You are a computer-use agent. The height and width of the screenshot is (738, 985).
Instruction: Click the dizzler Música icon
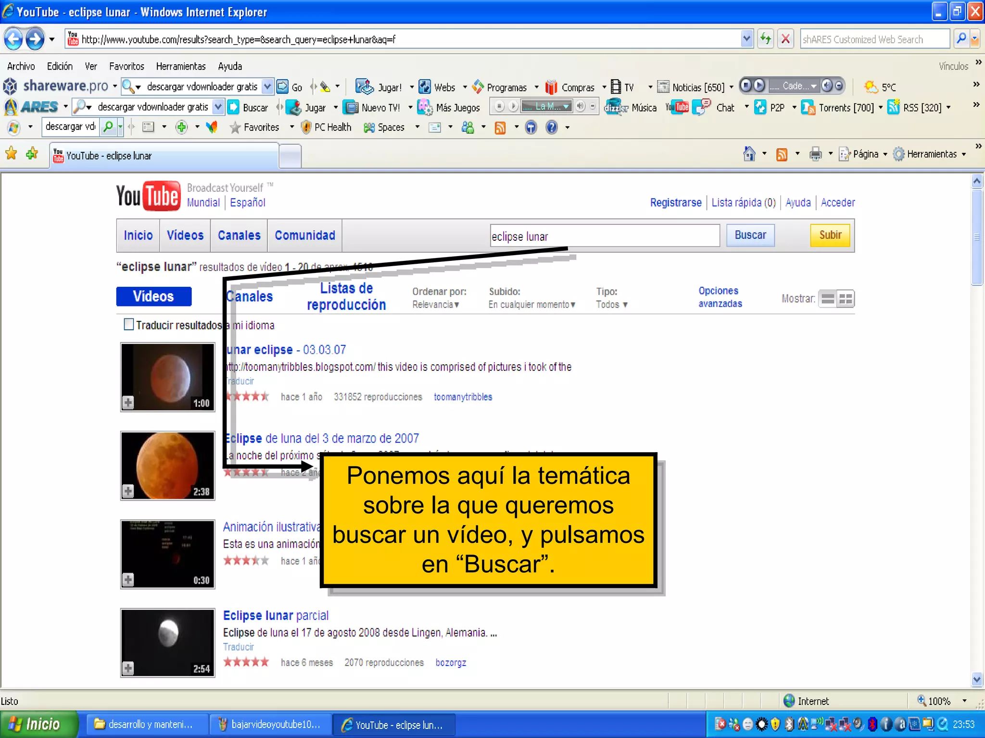631,107
